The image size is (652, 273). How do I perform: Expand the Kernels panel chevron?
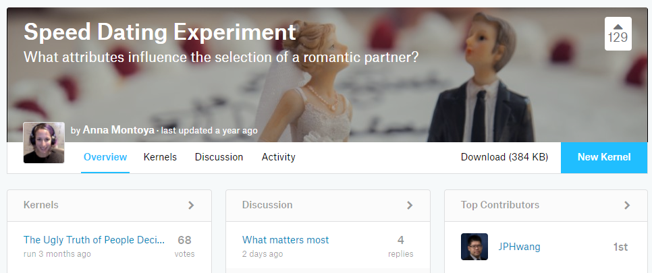191,206
